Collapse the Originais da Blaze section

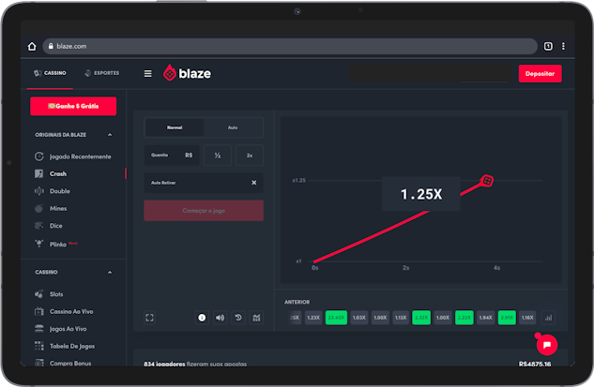click(110, 135)
